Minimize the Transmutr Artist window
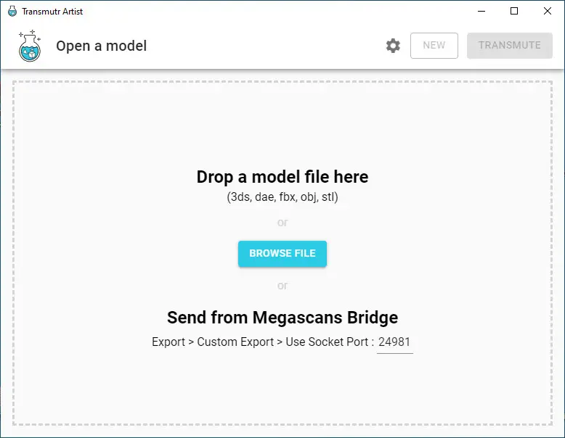The image size is (565, 438). coord(481,11)
